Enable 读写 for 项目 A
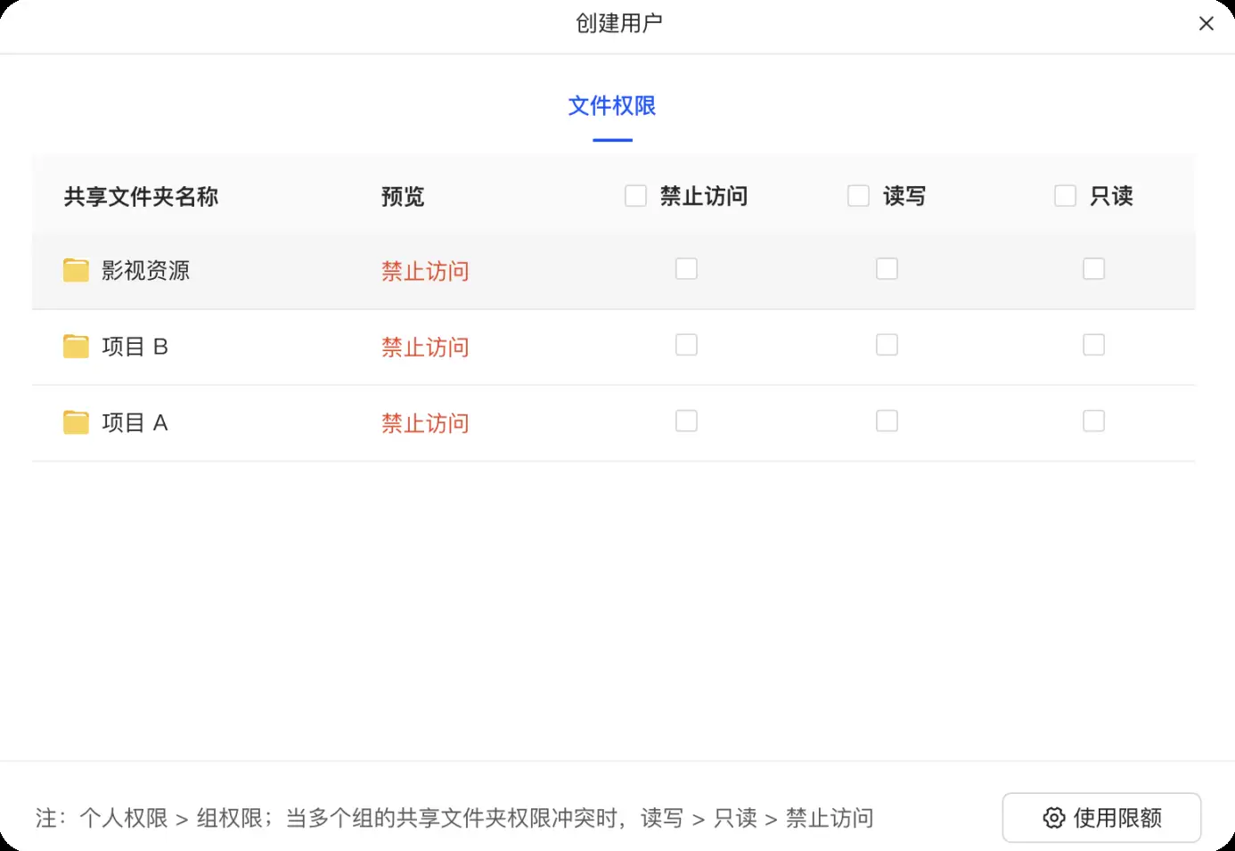Screen dimensions: 1235x851 (x=887, y=421)
